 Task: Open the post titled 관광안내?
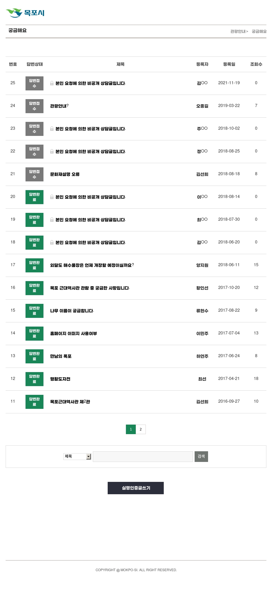59,106
